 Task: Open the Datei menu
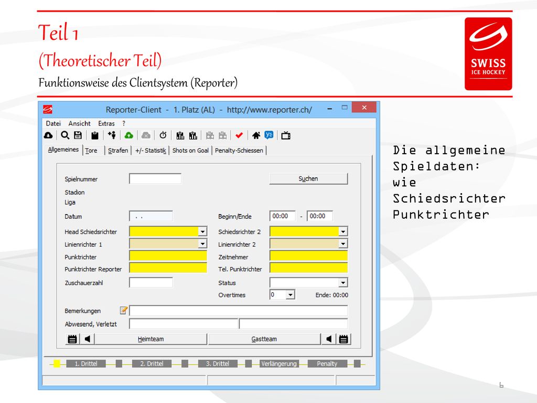point(53,123)
